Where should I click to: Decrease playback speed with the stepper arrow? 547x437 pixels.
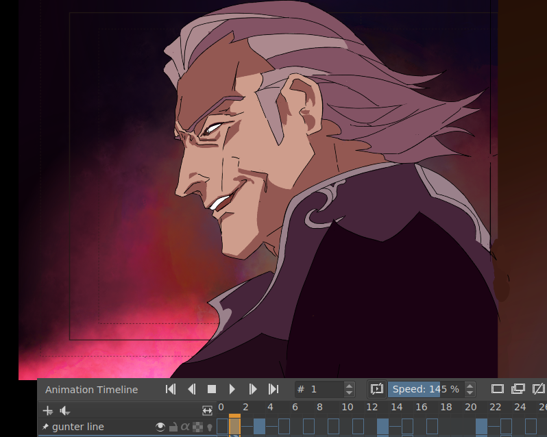pyautogui.click(x=470, y=392)
